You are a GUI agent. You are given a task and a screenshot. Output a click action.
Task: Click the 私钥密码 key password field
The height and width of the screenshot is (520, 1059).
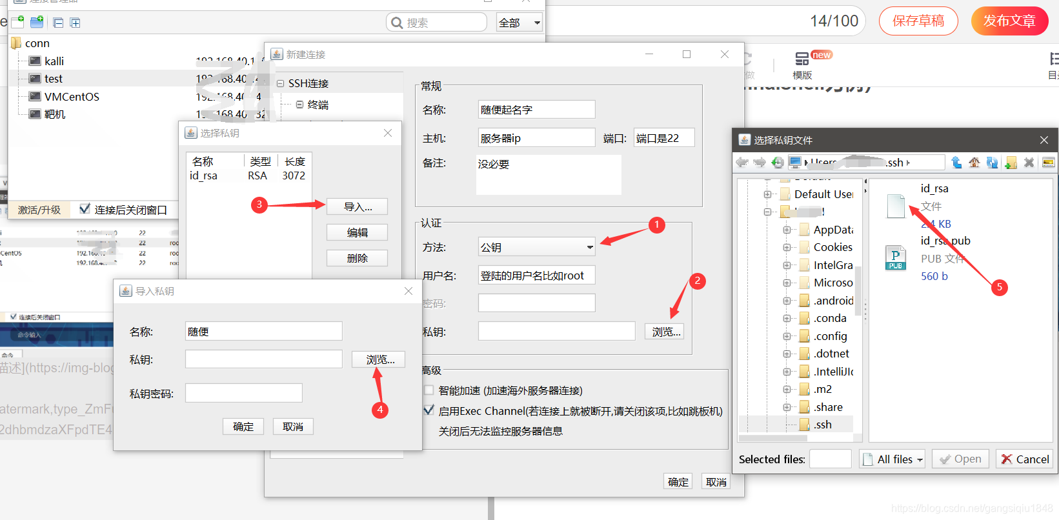[x=243, y=393]
